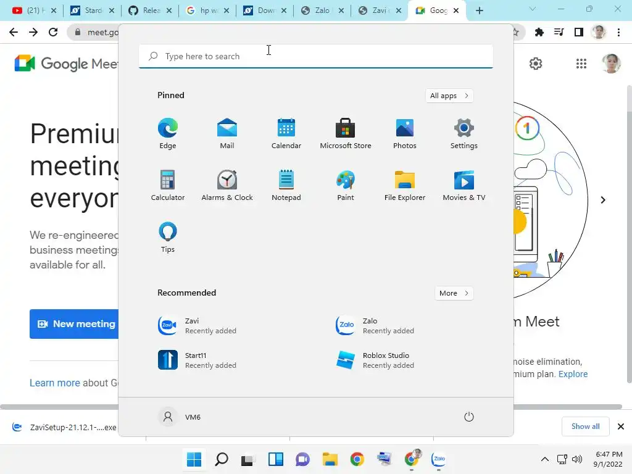Open Task View on taskbar

(x=248, y=459)
